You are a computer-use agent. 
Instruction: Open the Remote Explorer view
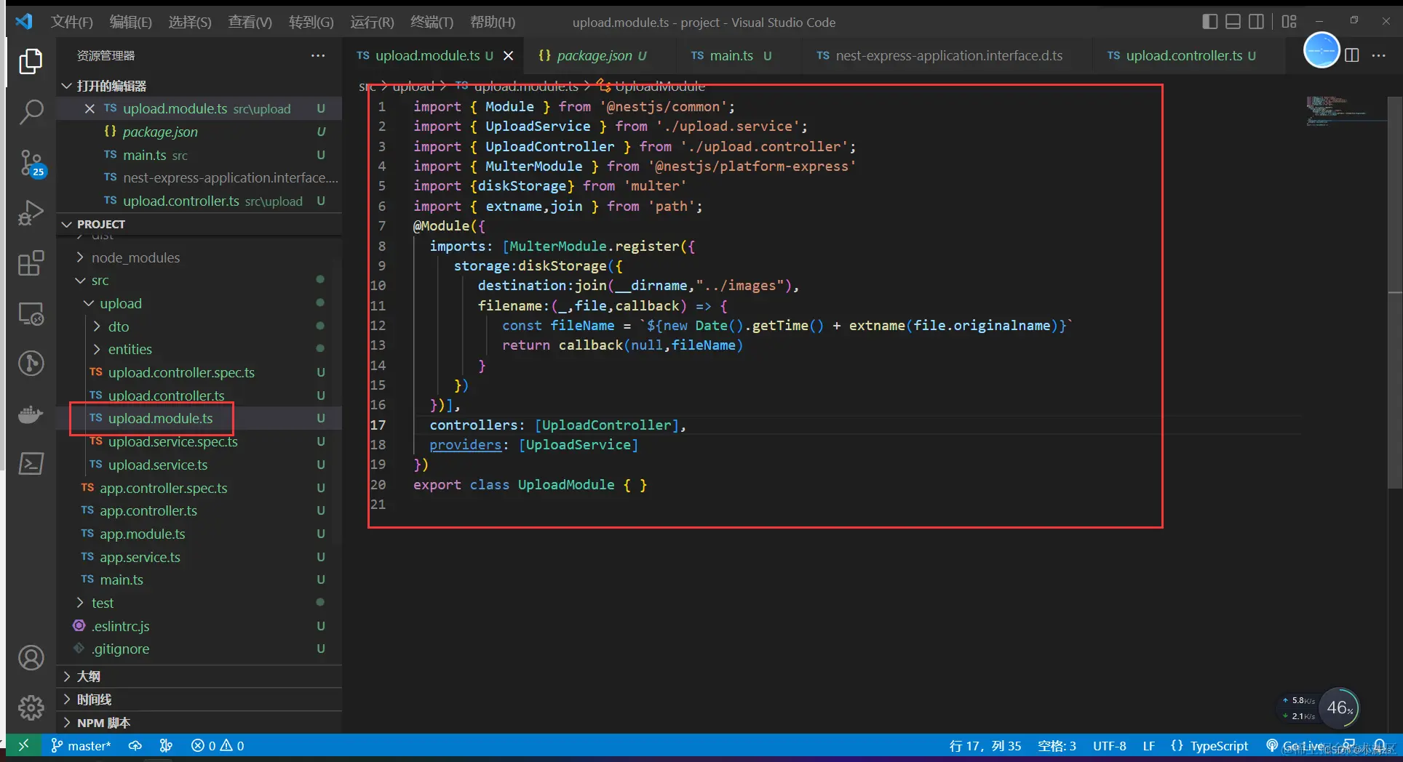[x=31, y=314]
